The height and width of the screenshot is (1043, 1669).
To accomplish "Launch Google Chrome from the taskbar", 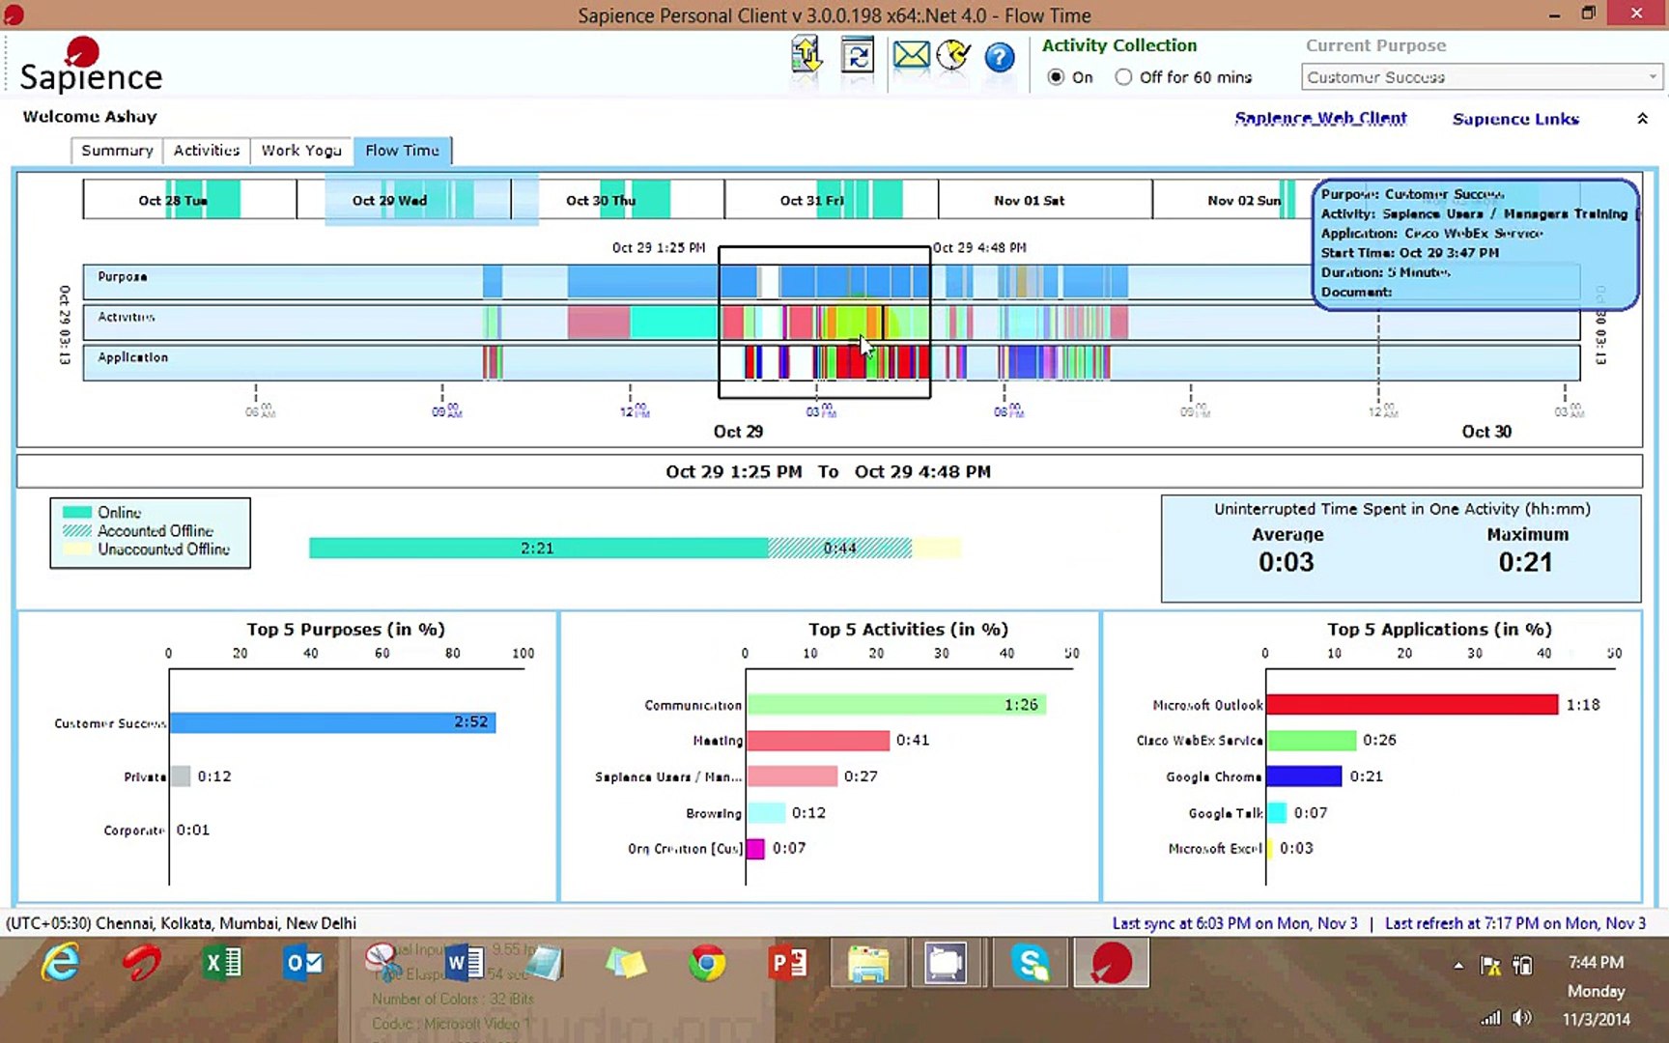I will pos(707,963).
